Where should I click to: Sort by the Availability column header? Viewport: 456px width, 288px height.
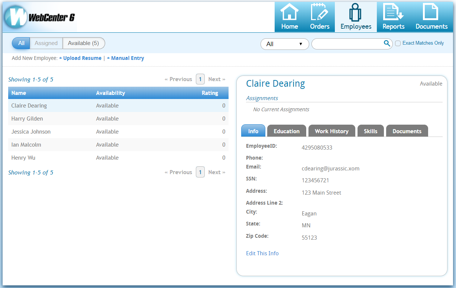tap(110, 93)
